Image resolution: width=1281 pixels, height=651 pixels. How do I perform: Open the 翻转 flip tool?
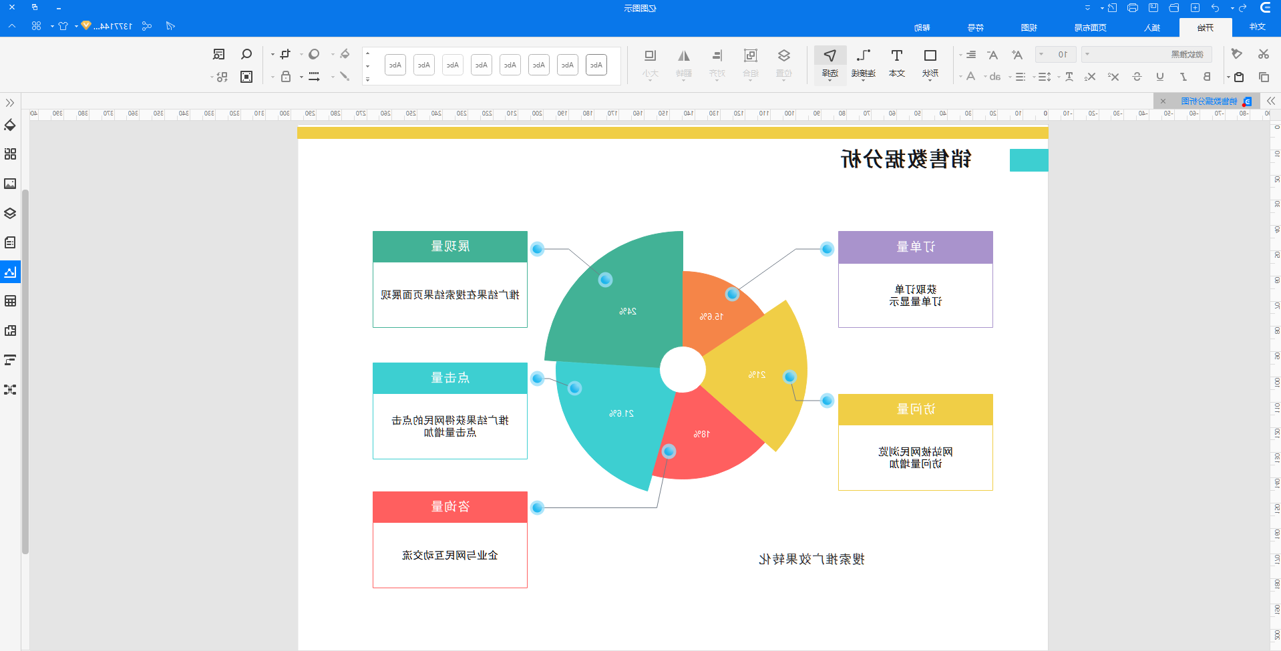point(684,64)
